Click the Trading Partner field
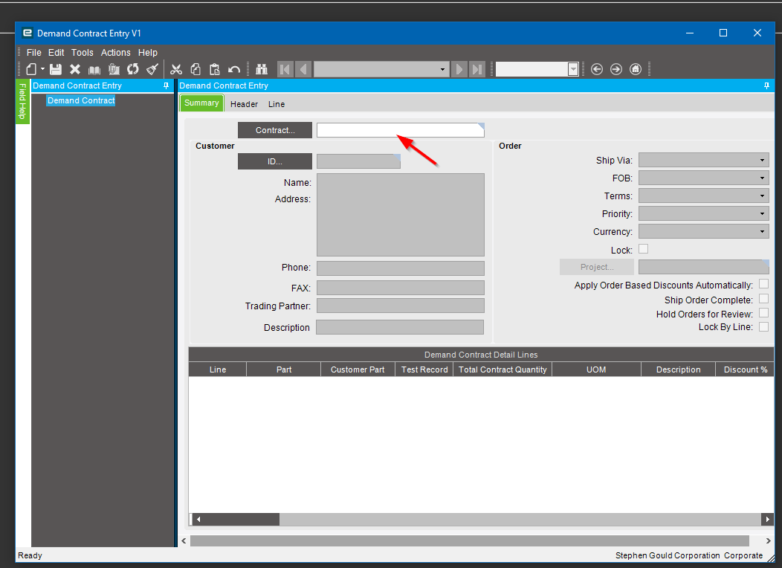This screenshot has height=568, width=782. click(x=401, y=306)
